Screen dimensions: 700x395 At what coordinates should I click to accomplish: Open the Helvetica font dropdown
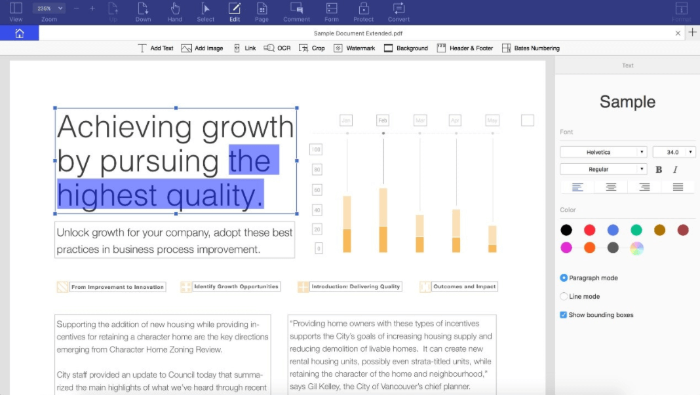[x=603, y=152]
